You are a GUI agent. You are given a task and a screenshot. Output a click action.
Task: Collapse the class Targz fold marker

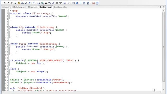(9, 44)
